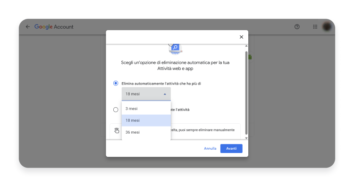Choose 18 mesi in the dropdown list
The height and width of the screenshot is (187, 354).
[146, 120]
